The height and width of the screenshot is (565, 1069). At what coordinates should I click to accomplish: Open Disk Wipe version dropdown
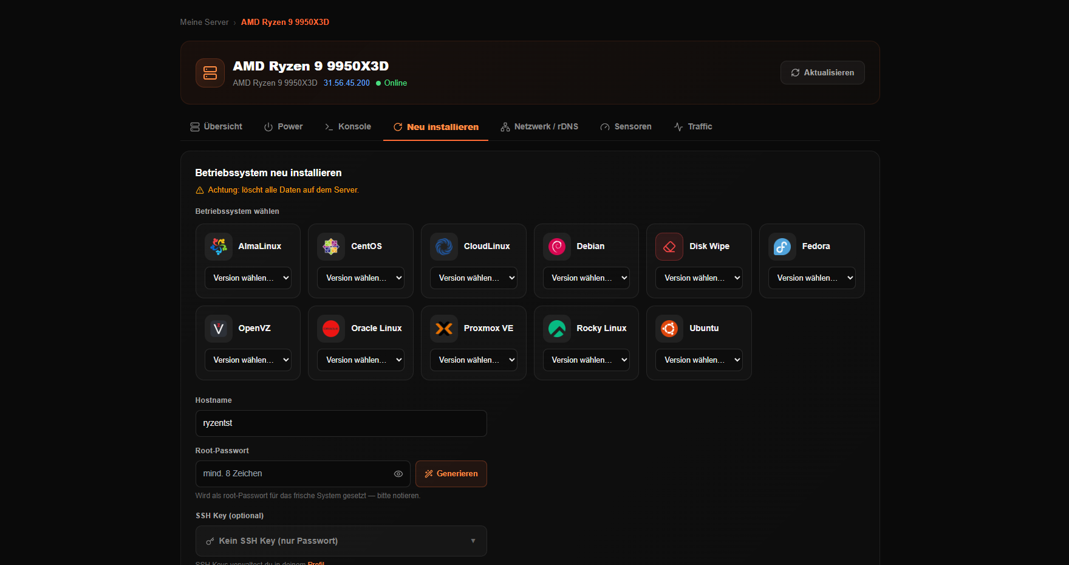click(699, 278)
